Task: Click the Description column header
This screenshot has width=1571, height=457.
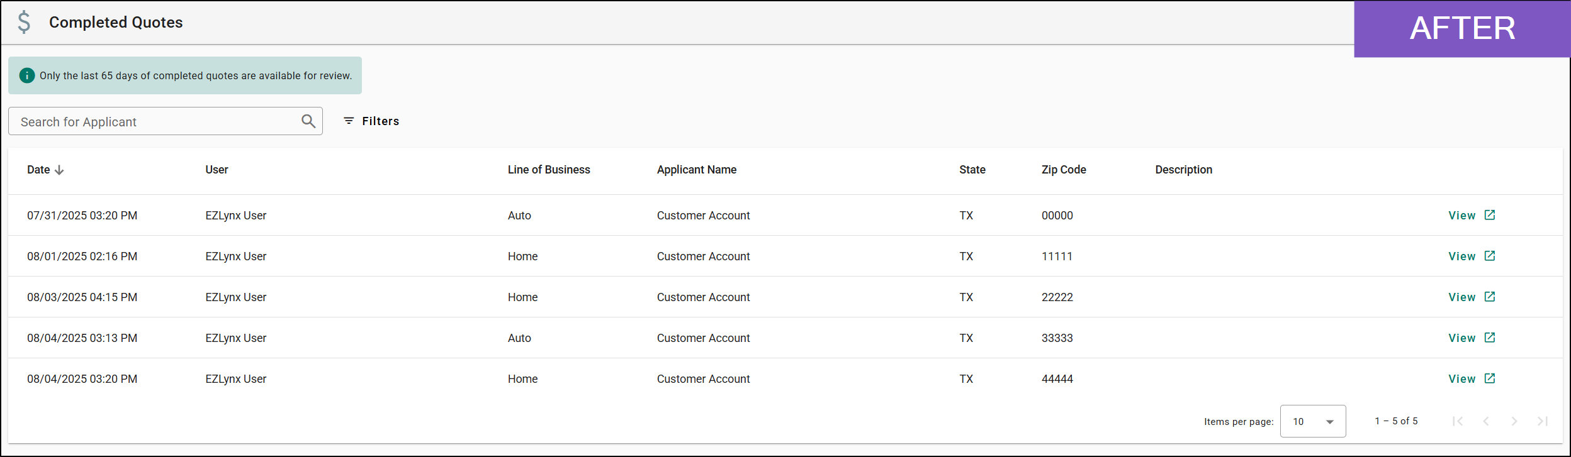Action: click(x=1183, y=170)
